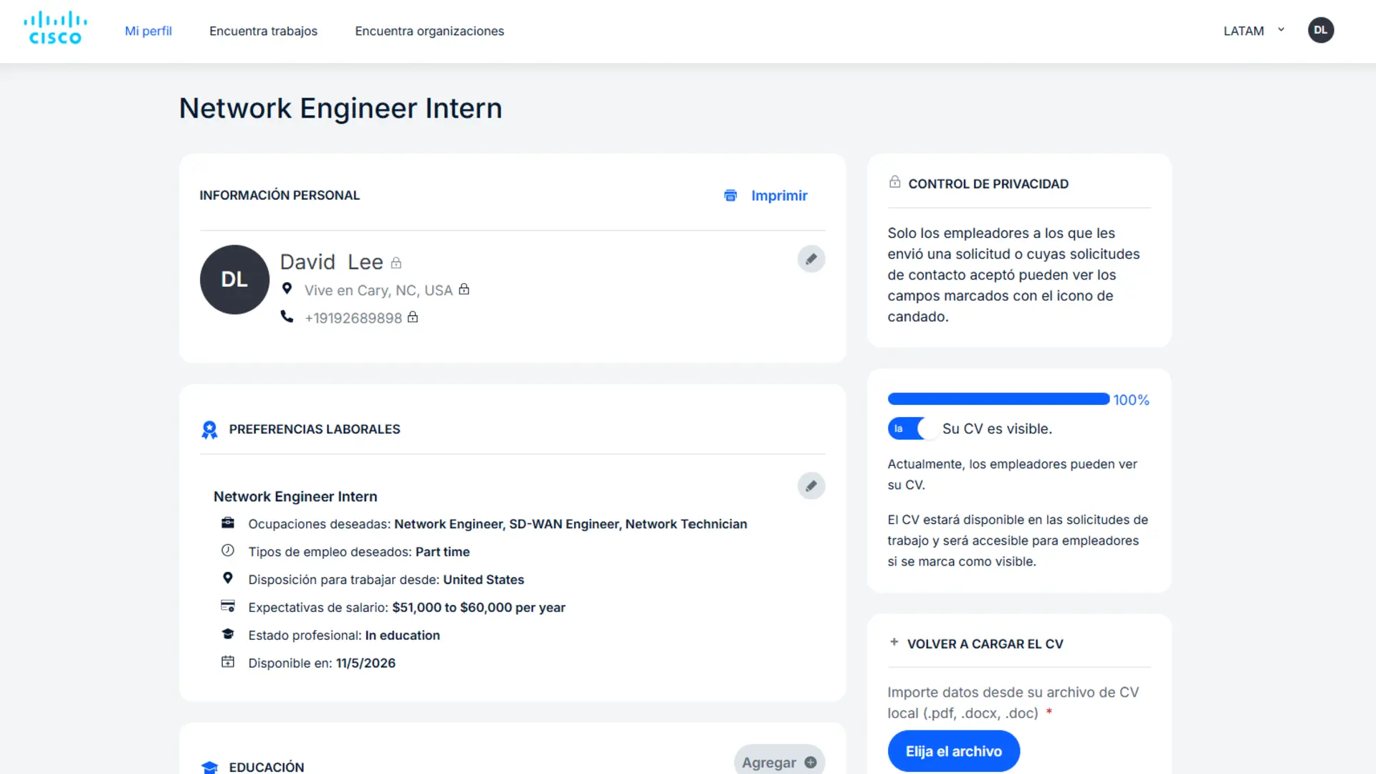Image resolution: width=1376 pixels, height=774 pixels.
Task: Open the DL user avatar menu
Action: [1320, 30]
